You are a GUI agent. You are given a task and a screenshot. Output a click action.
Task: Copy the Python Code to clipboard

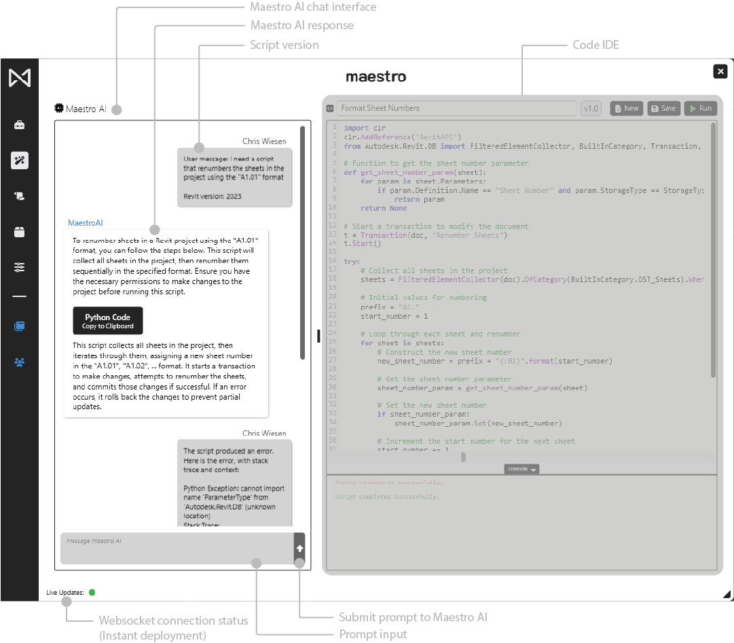tap(107, 321)
